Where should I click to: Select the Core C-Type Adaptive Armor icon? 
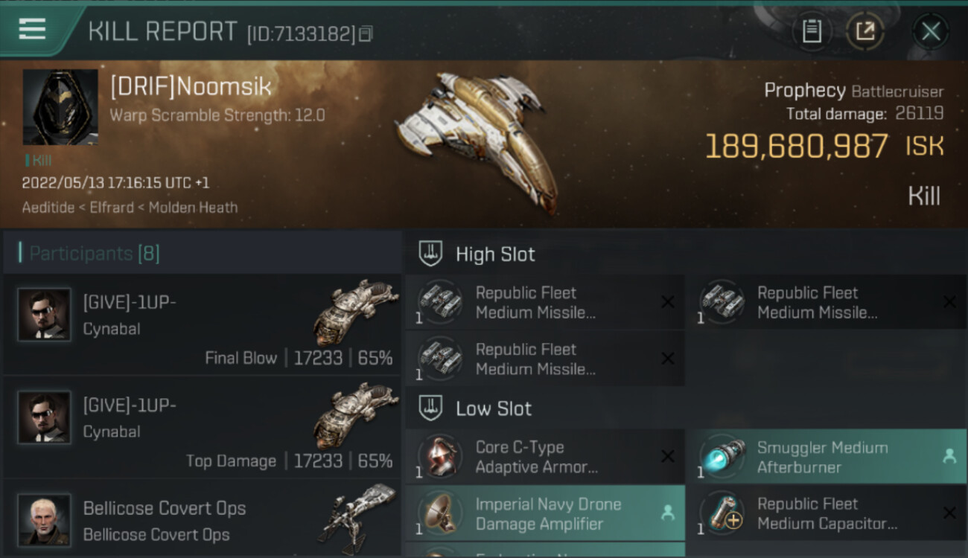pyautogui.click(x=439, y=456)
